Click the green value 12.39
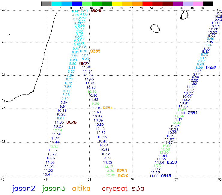 coord(95,104)
